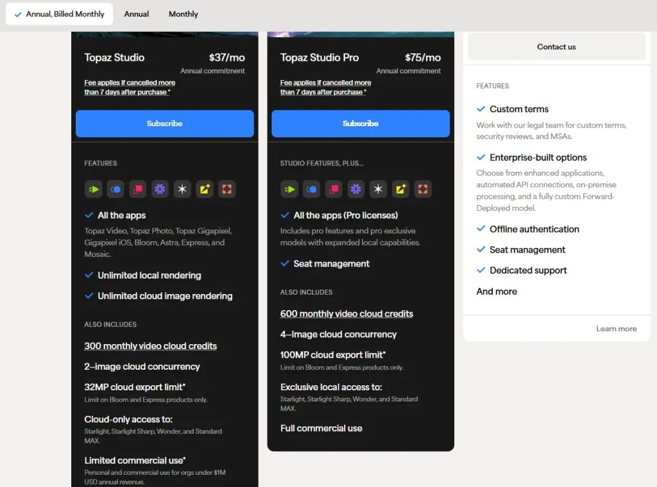Open the Learn more link in the enterprise card
Viewport: 657px width, 487px height.
(x=616, y=329)
